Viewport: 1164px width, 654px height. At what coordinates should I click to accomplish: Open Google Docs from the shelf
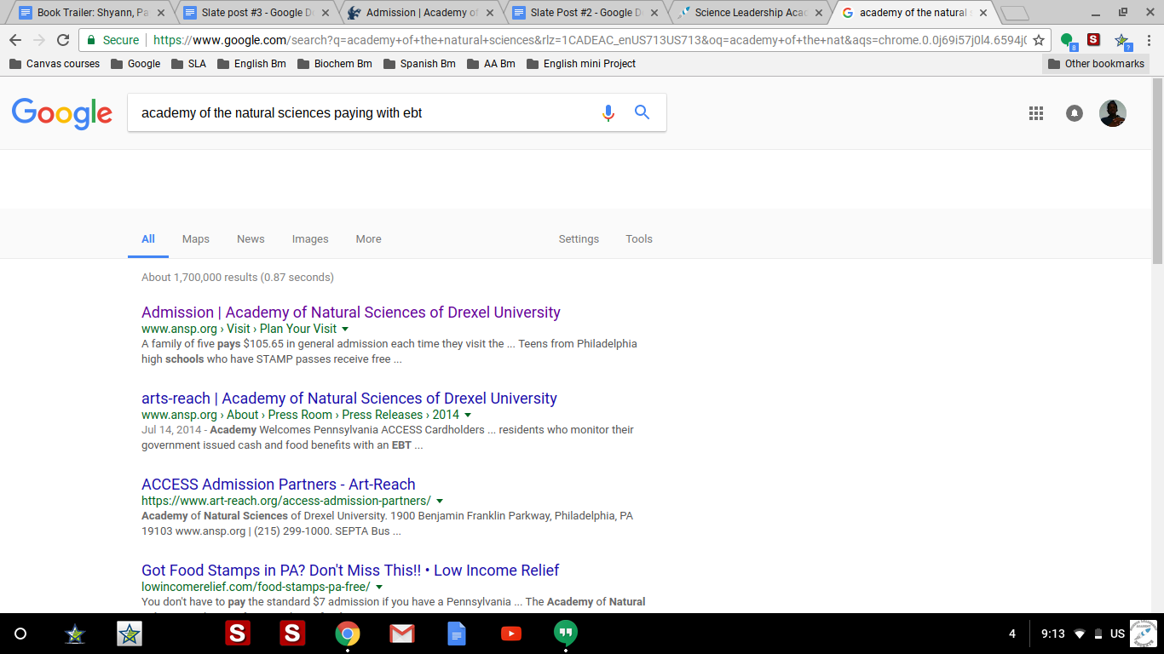(457, 634)
